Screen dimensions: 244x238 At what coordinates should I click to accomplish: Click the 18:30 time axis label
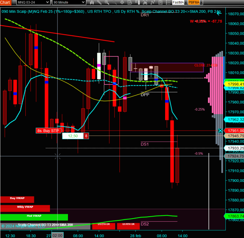click(x=31, y=236)
